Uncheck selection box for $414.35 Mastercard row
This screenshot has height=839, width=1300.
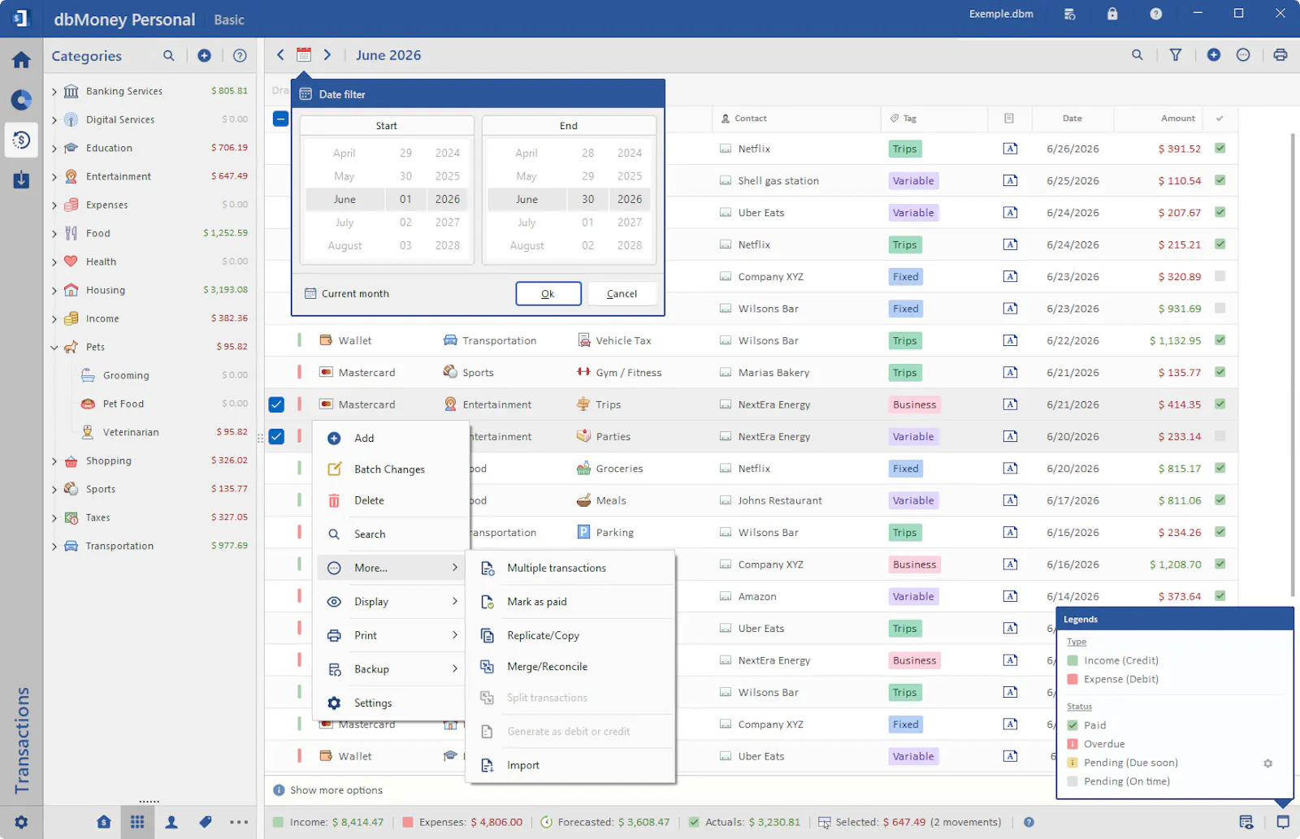pyautogui.click(x=276, y=404)
